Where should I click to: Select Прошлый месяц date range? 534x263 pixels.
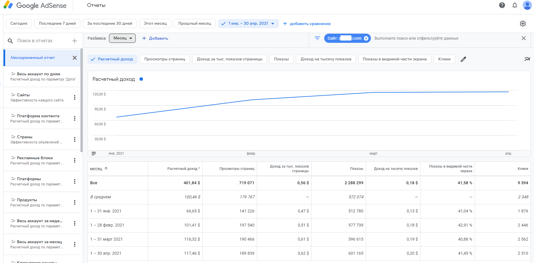195,24
